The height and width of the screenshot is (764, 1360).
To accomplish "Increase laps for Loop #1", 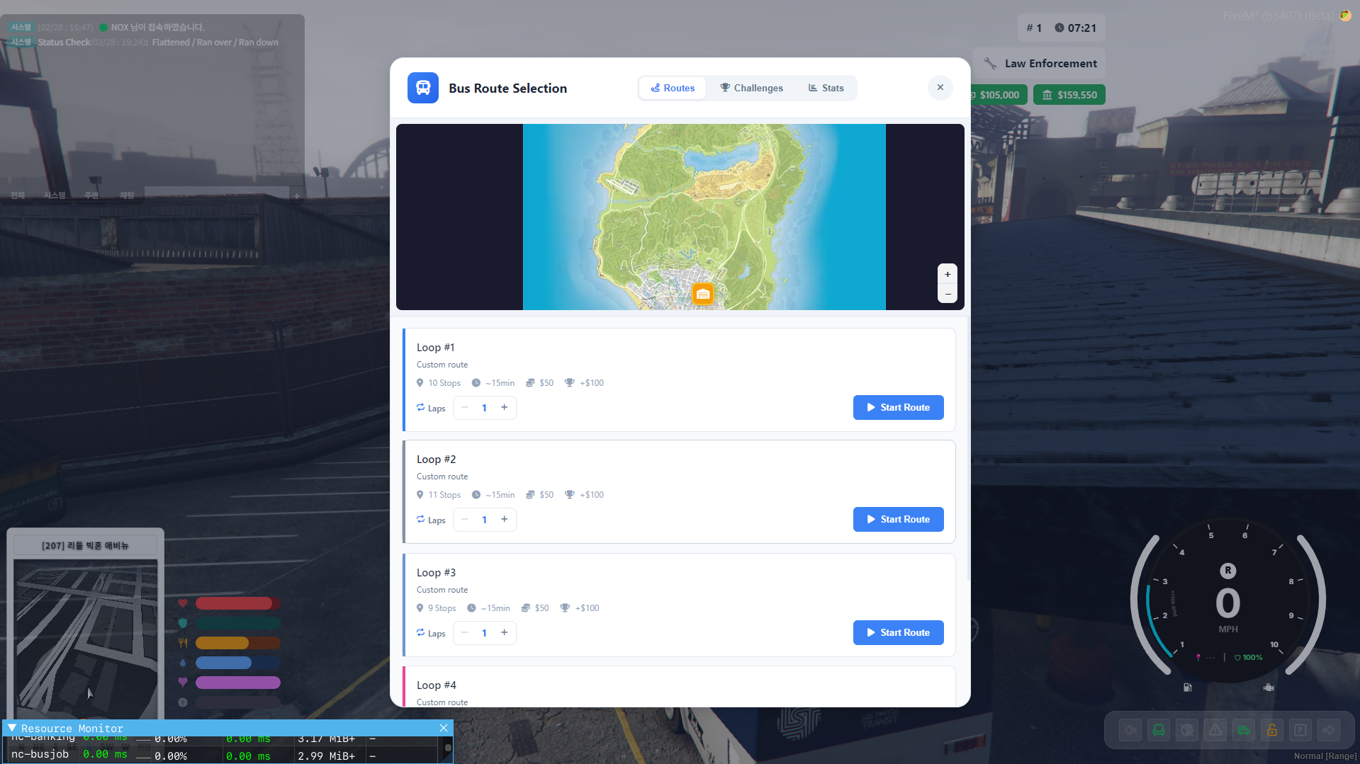I will click(x=505, y=407).
